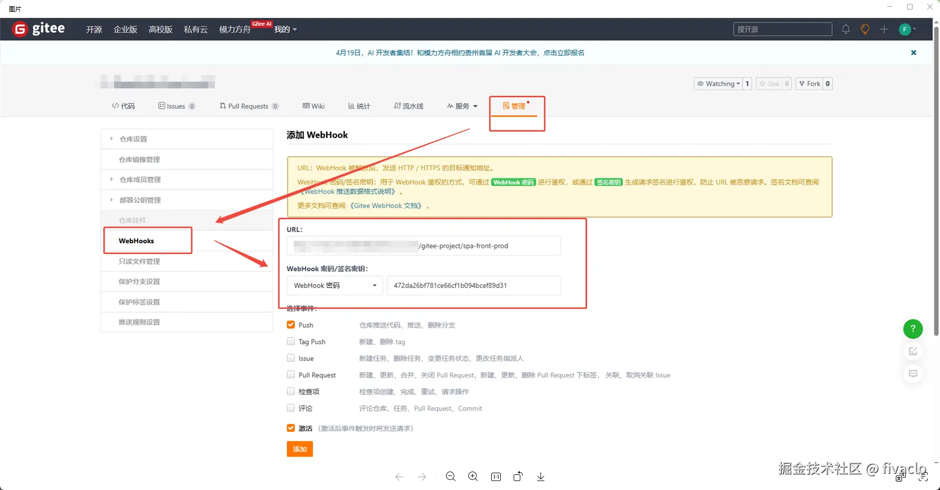
Task: Click 企业版 in the top navigation
Action: coord(125,29)
